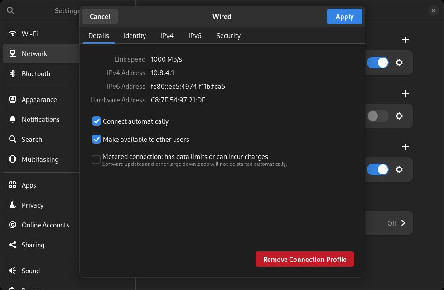The height and width of the screenshot is (290, 444).
Task: Click the Apply button
Action: pyautogui.click(x=344, y=17)
